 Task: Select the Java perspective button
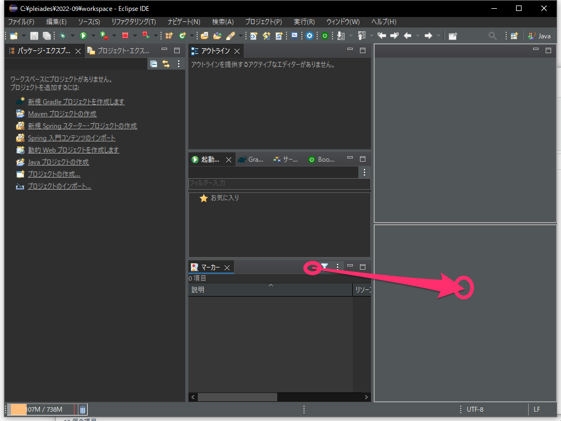(539, 36)
